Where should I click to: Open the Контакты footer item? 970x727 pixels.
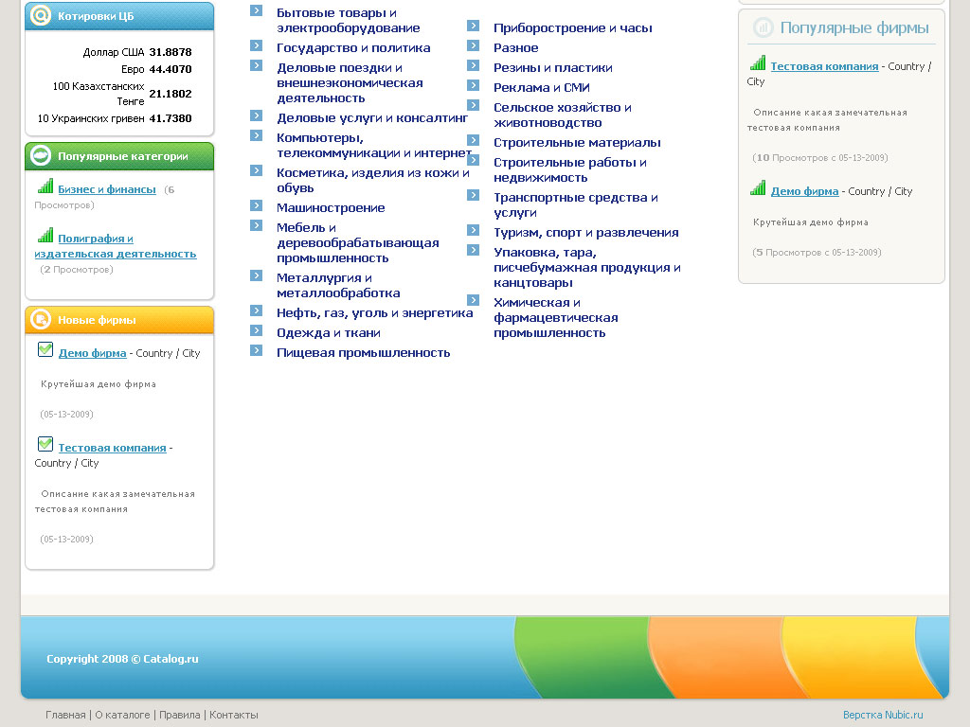(234, 715)
